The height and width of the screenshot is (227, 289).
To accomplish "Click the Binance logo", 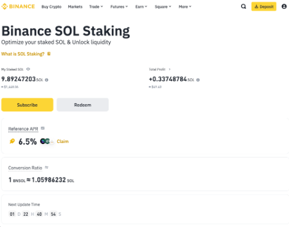I will [18, 7].
